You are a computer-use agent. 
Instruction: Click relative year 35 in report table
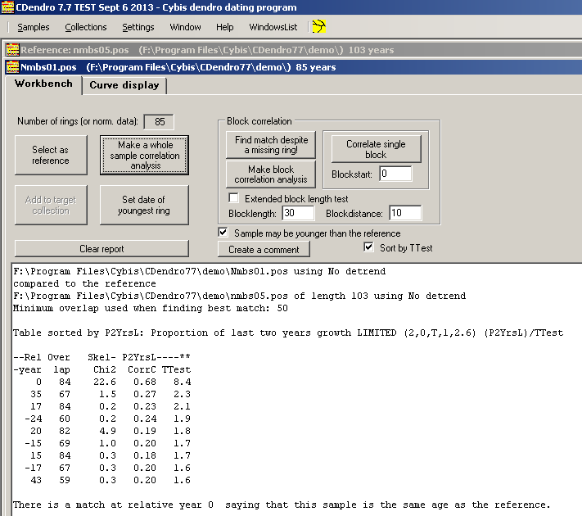point(36,394)
